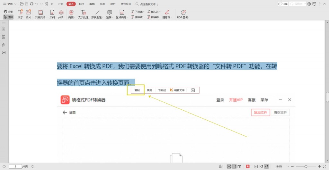The width and height of the screenshot is (329, 170).
Task: Open the thumbnails sidebar panel icon
Action: pos(4,37)
